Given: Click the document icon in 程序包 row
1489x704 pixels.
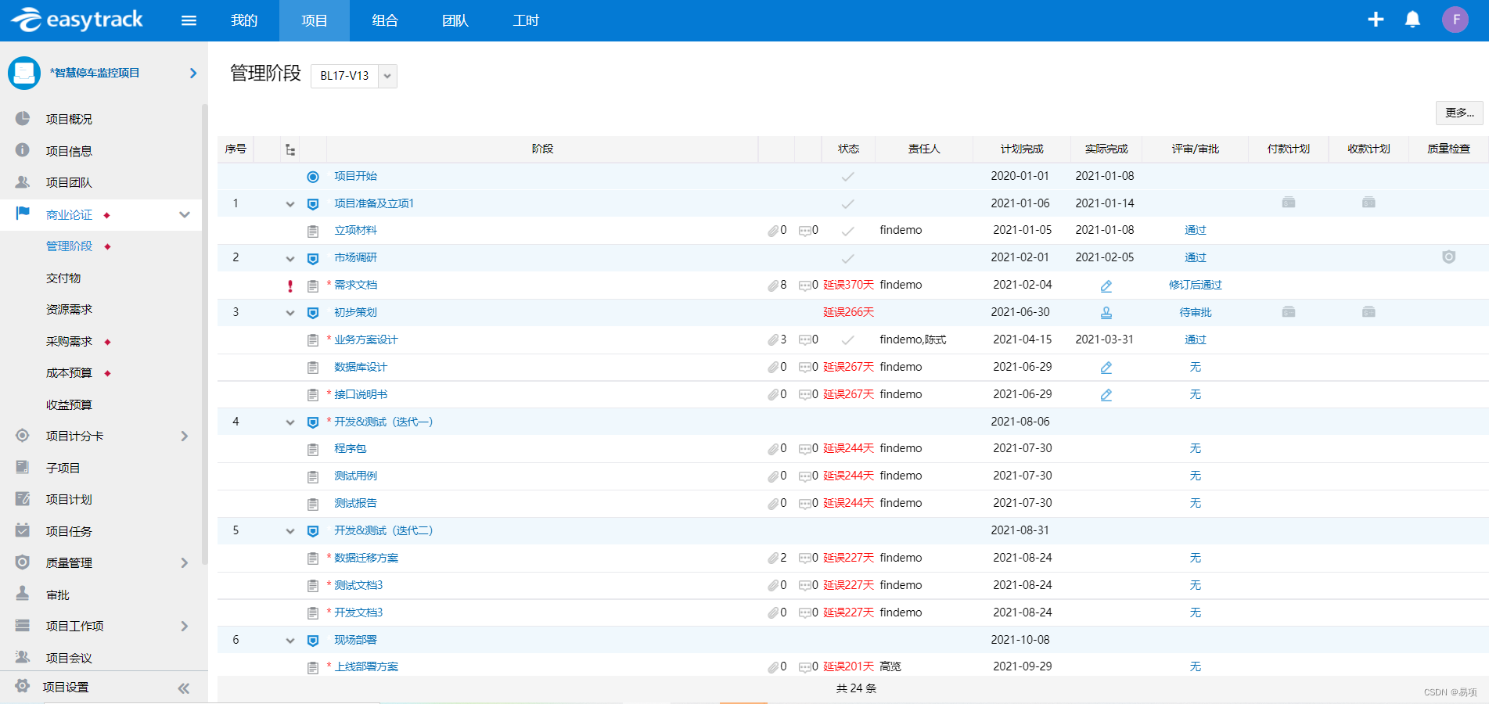Looking at the screenshot, I should click(313, 449).
